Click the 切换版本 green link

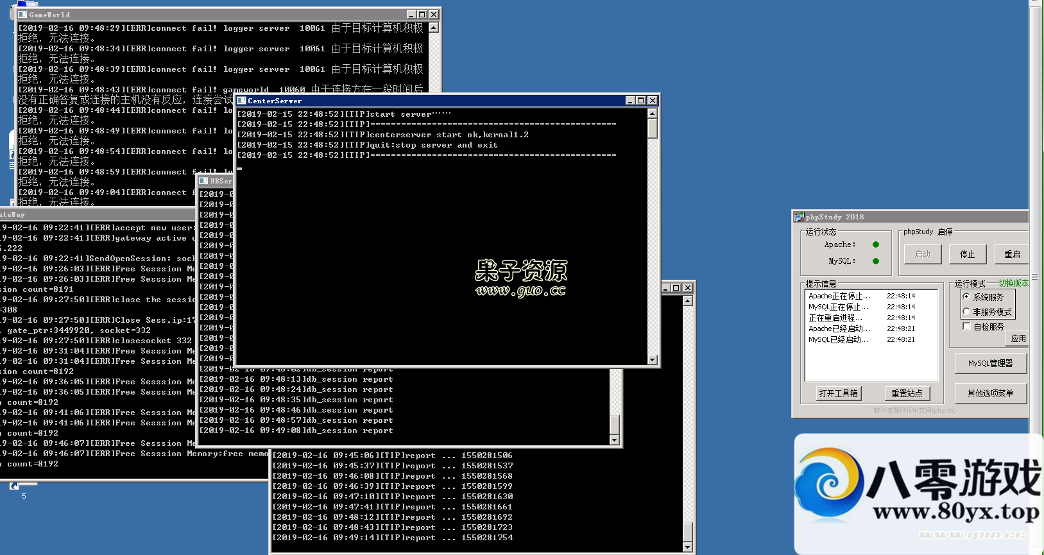1013,283
